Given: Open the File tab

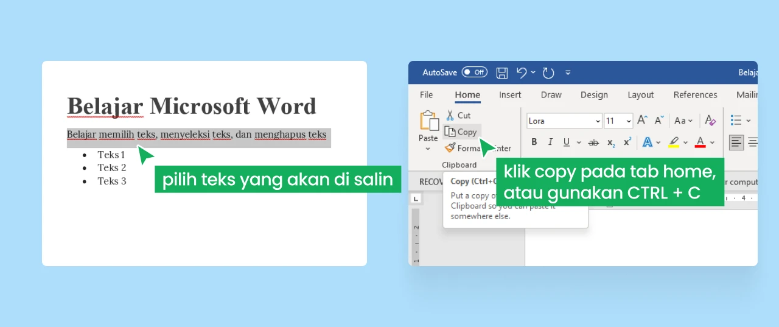Looking at the screenshot, I should (427, 94).
